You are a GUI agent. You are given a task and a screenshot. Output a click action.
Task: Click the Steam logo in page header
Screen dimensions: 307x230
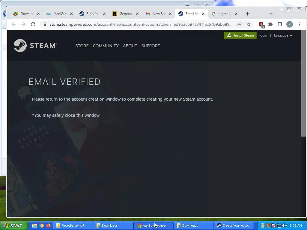click(x=35, y=46)
